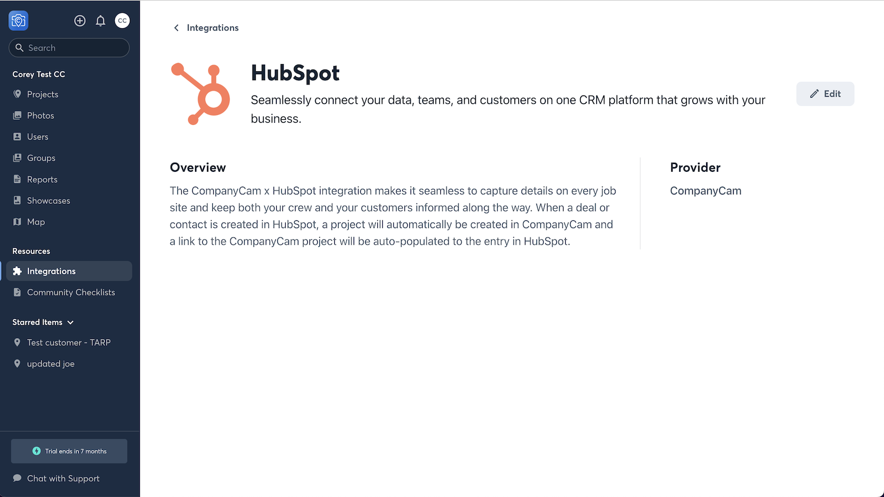The image size is (884, 497).
Task: Click the Reports sidebar icon
Action: (x=17, y=179)
